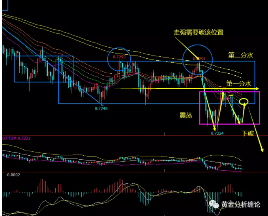The image size is (268, 216).
Task: Select the 第一分水 label
Action: tap(238, 84)
